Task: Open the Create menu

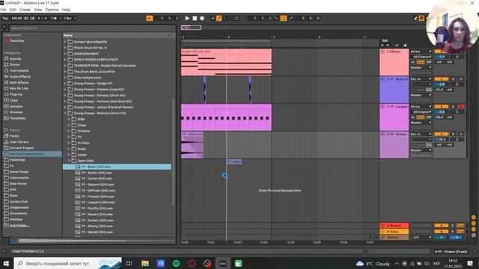Action: [x=25, y=10]
